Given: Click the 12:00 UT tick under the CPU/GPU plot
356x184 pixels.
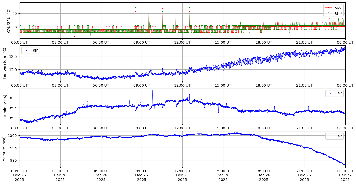Looking at the screenshot, I should pos(182,42).
